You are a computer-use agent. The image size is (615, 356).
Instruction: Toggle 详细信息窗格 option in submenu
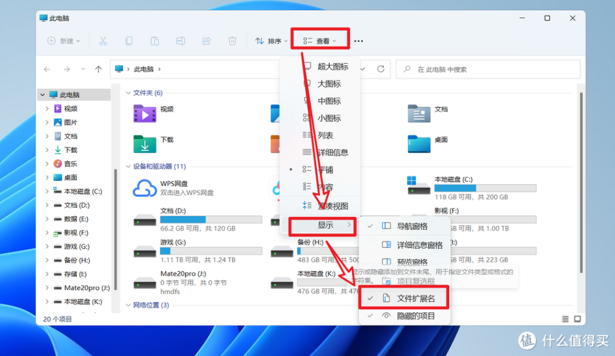pyautogui.click(x=404, y=245)
